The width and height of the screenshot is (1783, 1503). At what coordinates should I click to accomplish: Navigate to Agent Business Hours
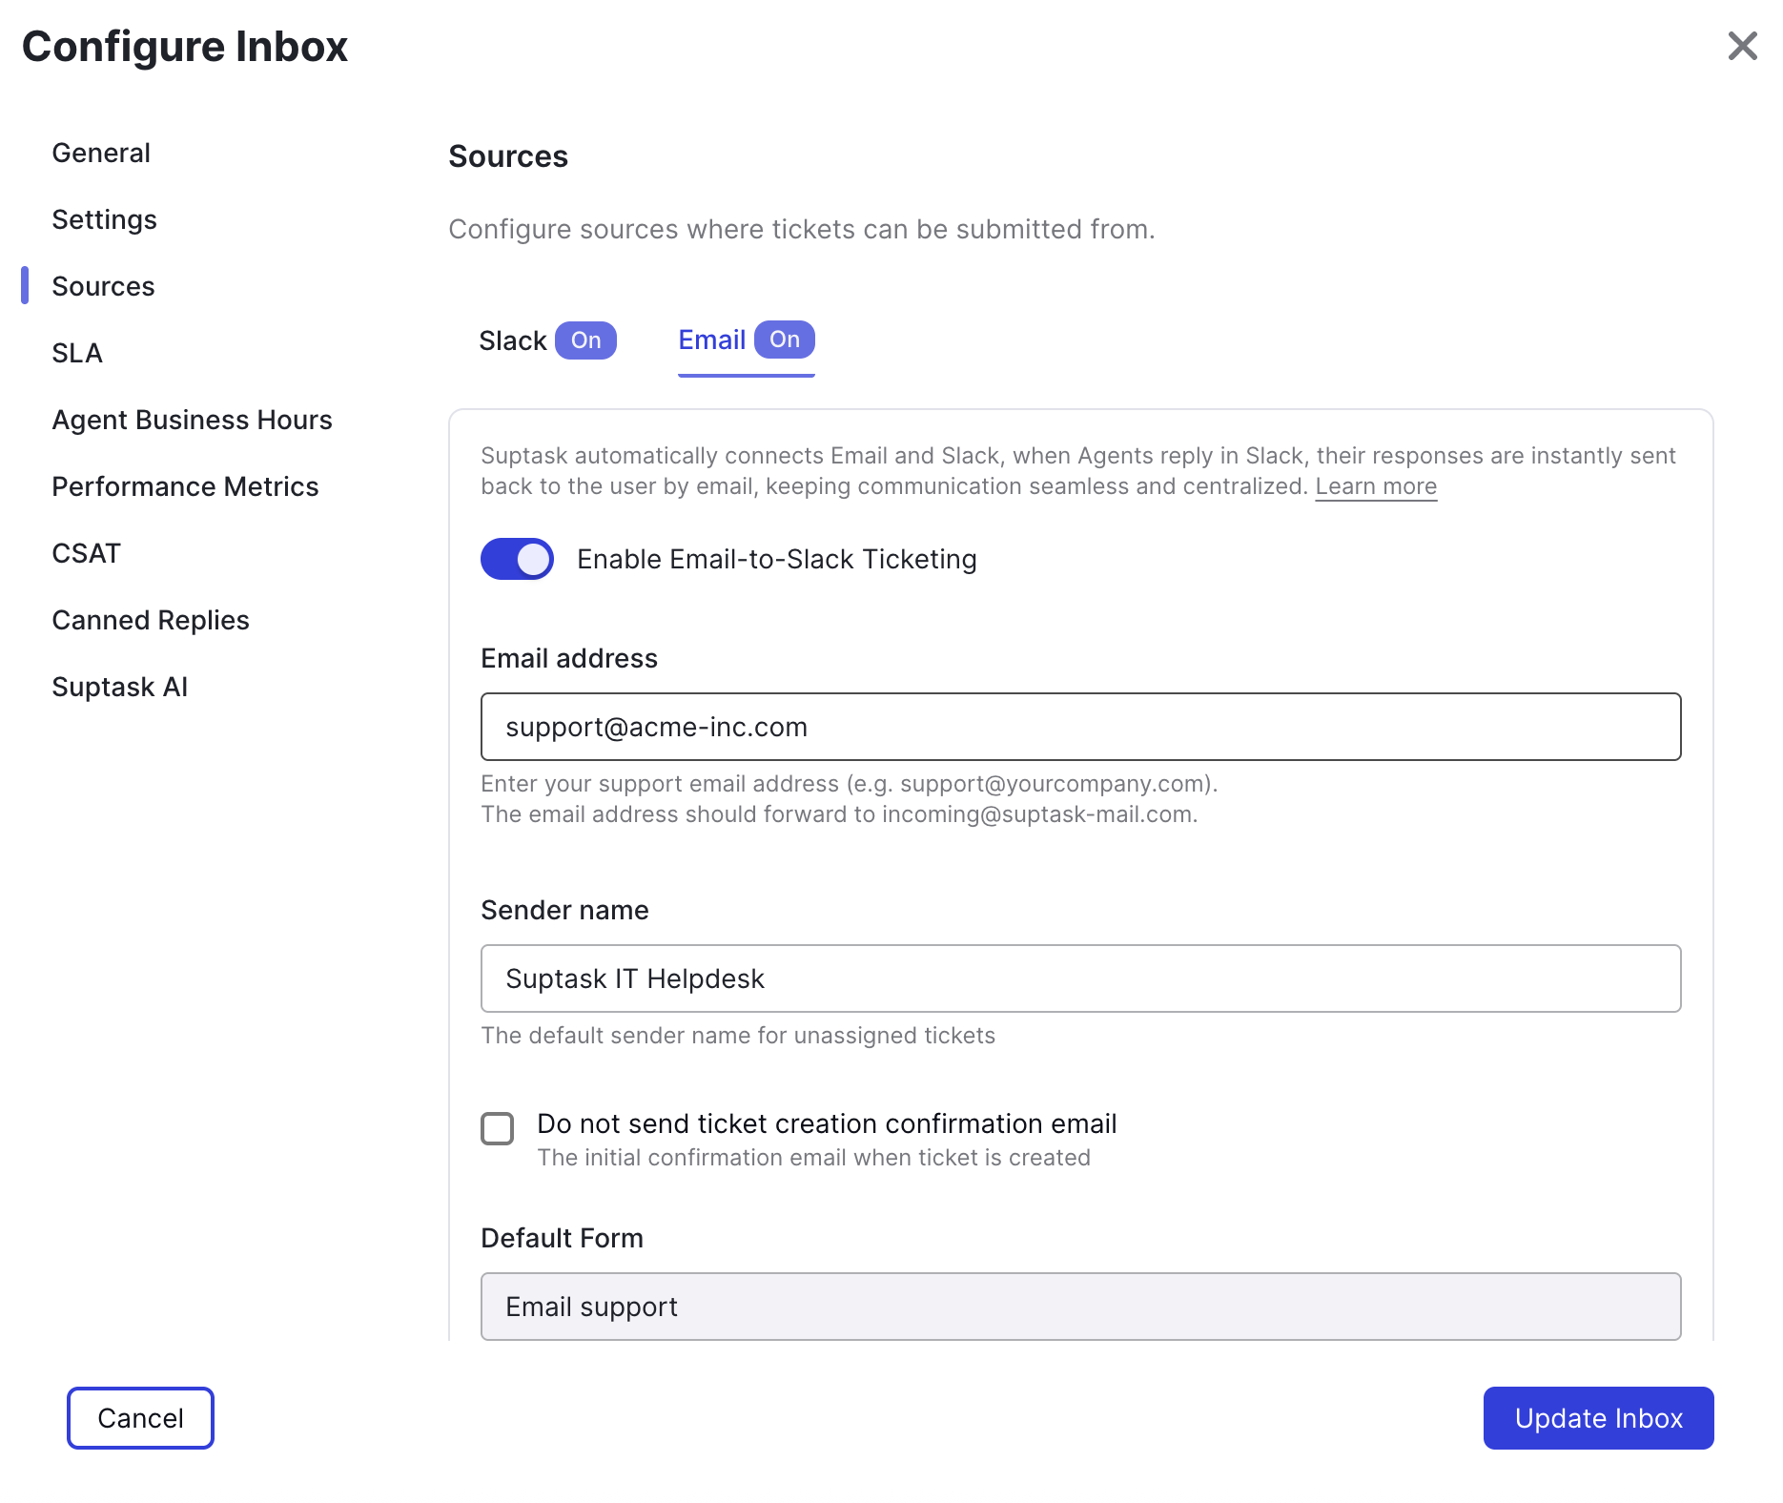[x=192, y=420]
